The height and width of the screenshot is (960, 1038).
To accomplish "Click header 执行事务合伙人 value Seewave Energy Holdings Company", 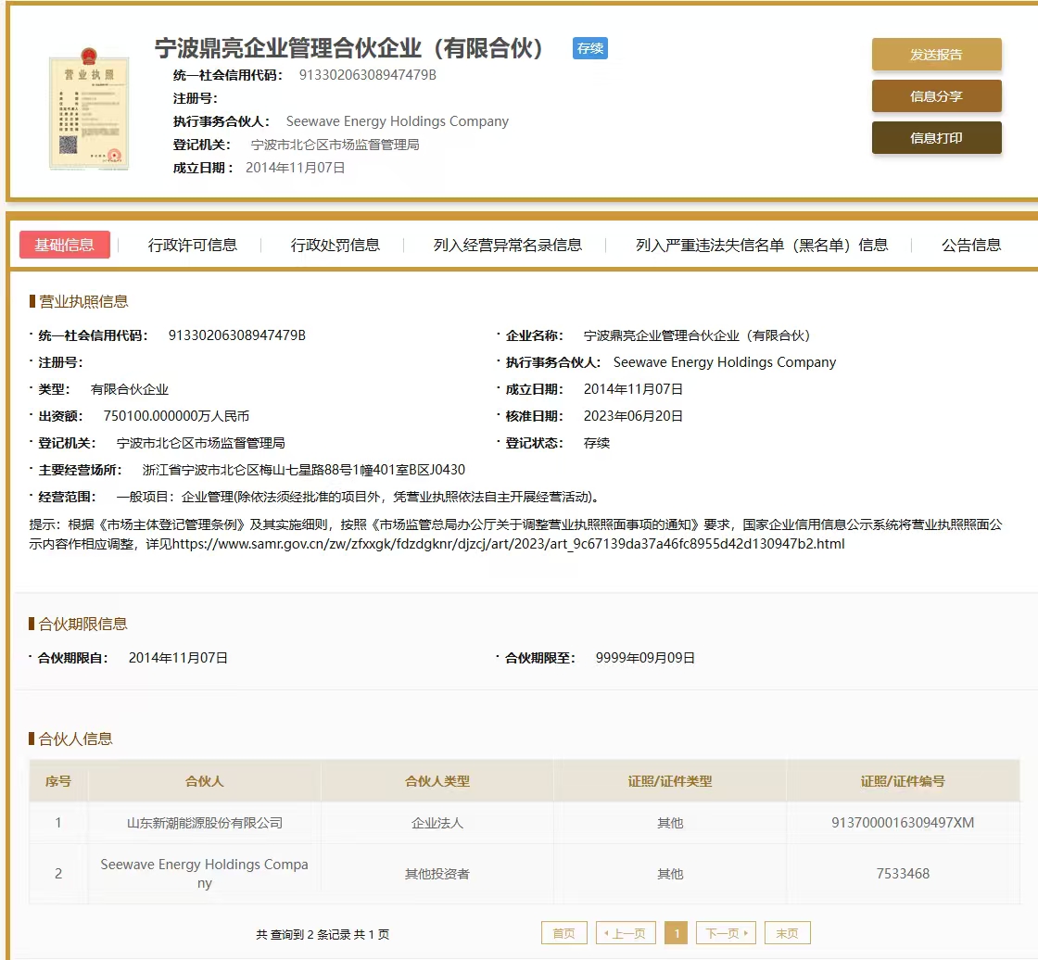I will tap(398, 121).
